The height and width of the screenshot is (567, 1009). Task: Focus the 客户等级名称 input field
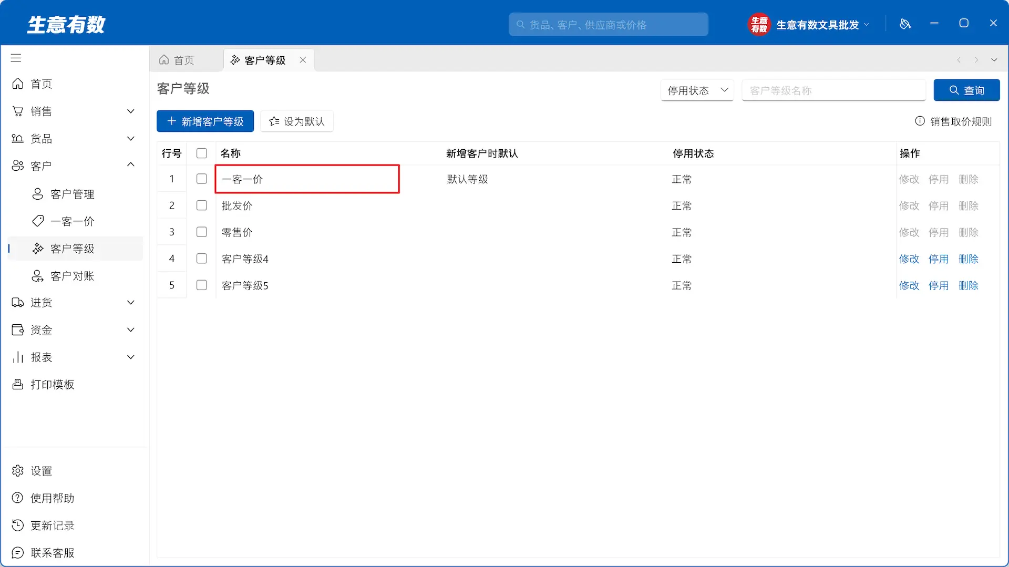pos(833,90)
